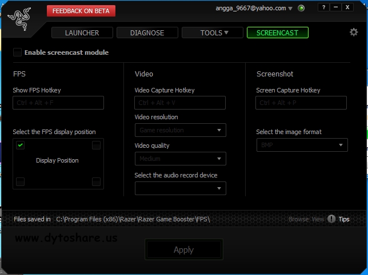The image size is (368, 275).
Task: Click the Tips exclamation icon
Action: 331,219
